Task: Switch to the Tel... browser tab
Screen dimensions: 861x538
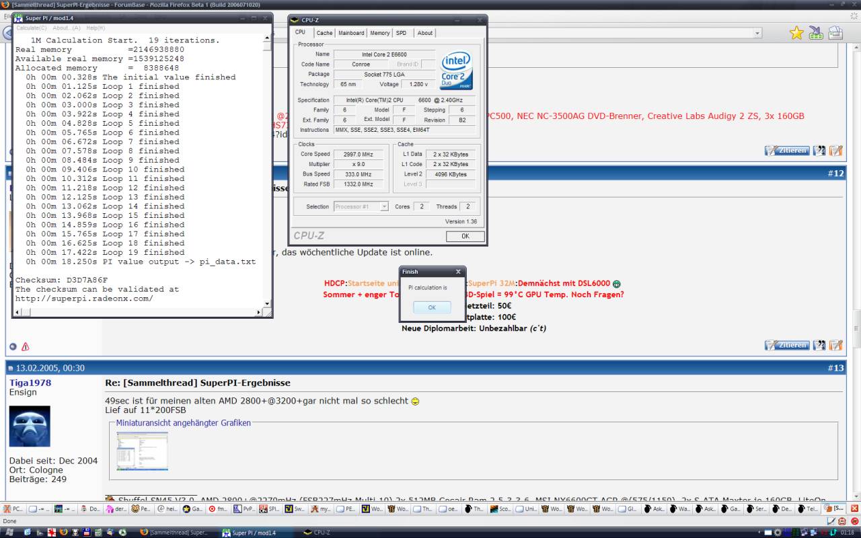Action: click(x=809, y=509)
